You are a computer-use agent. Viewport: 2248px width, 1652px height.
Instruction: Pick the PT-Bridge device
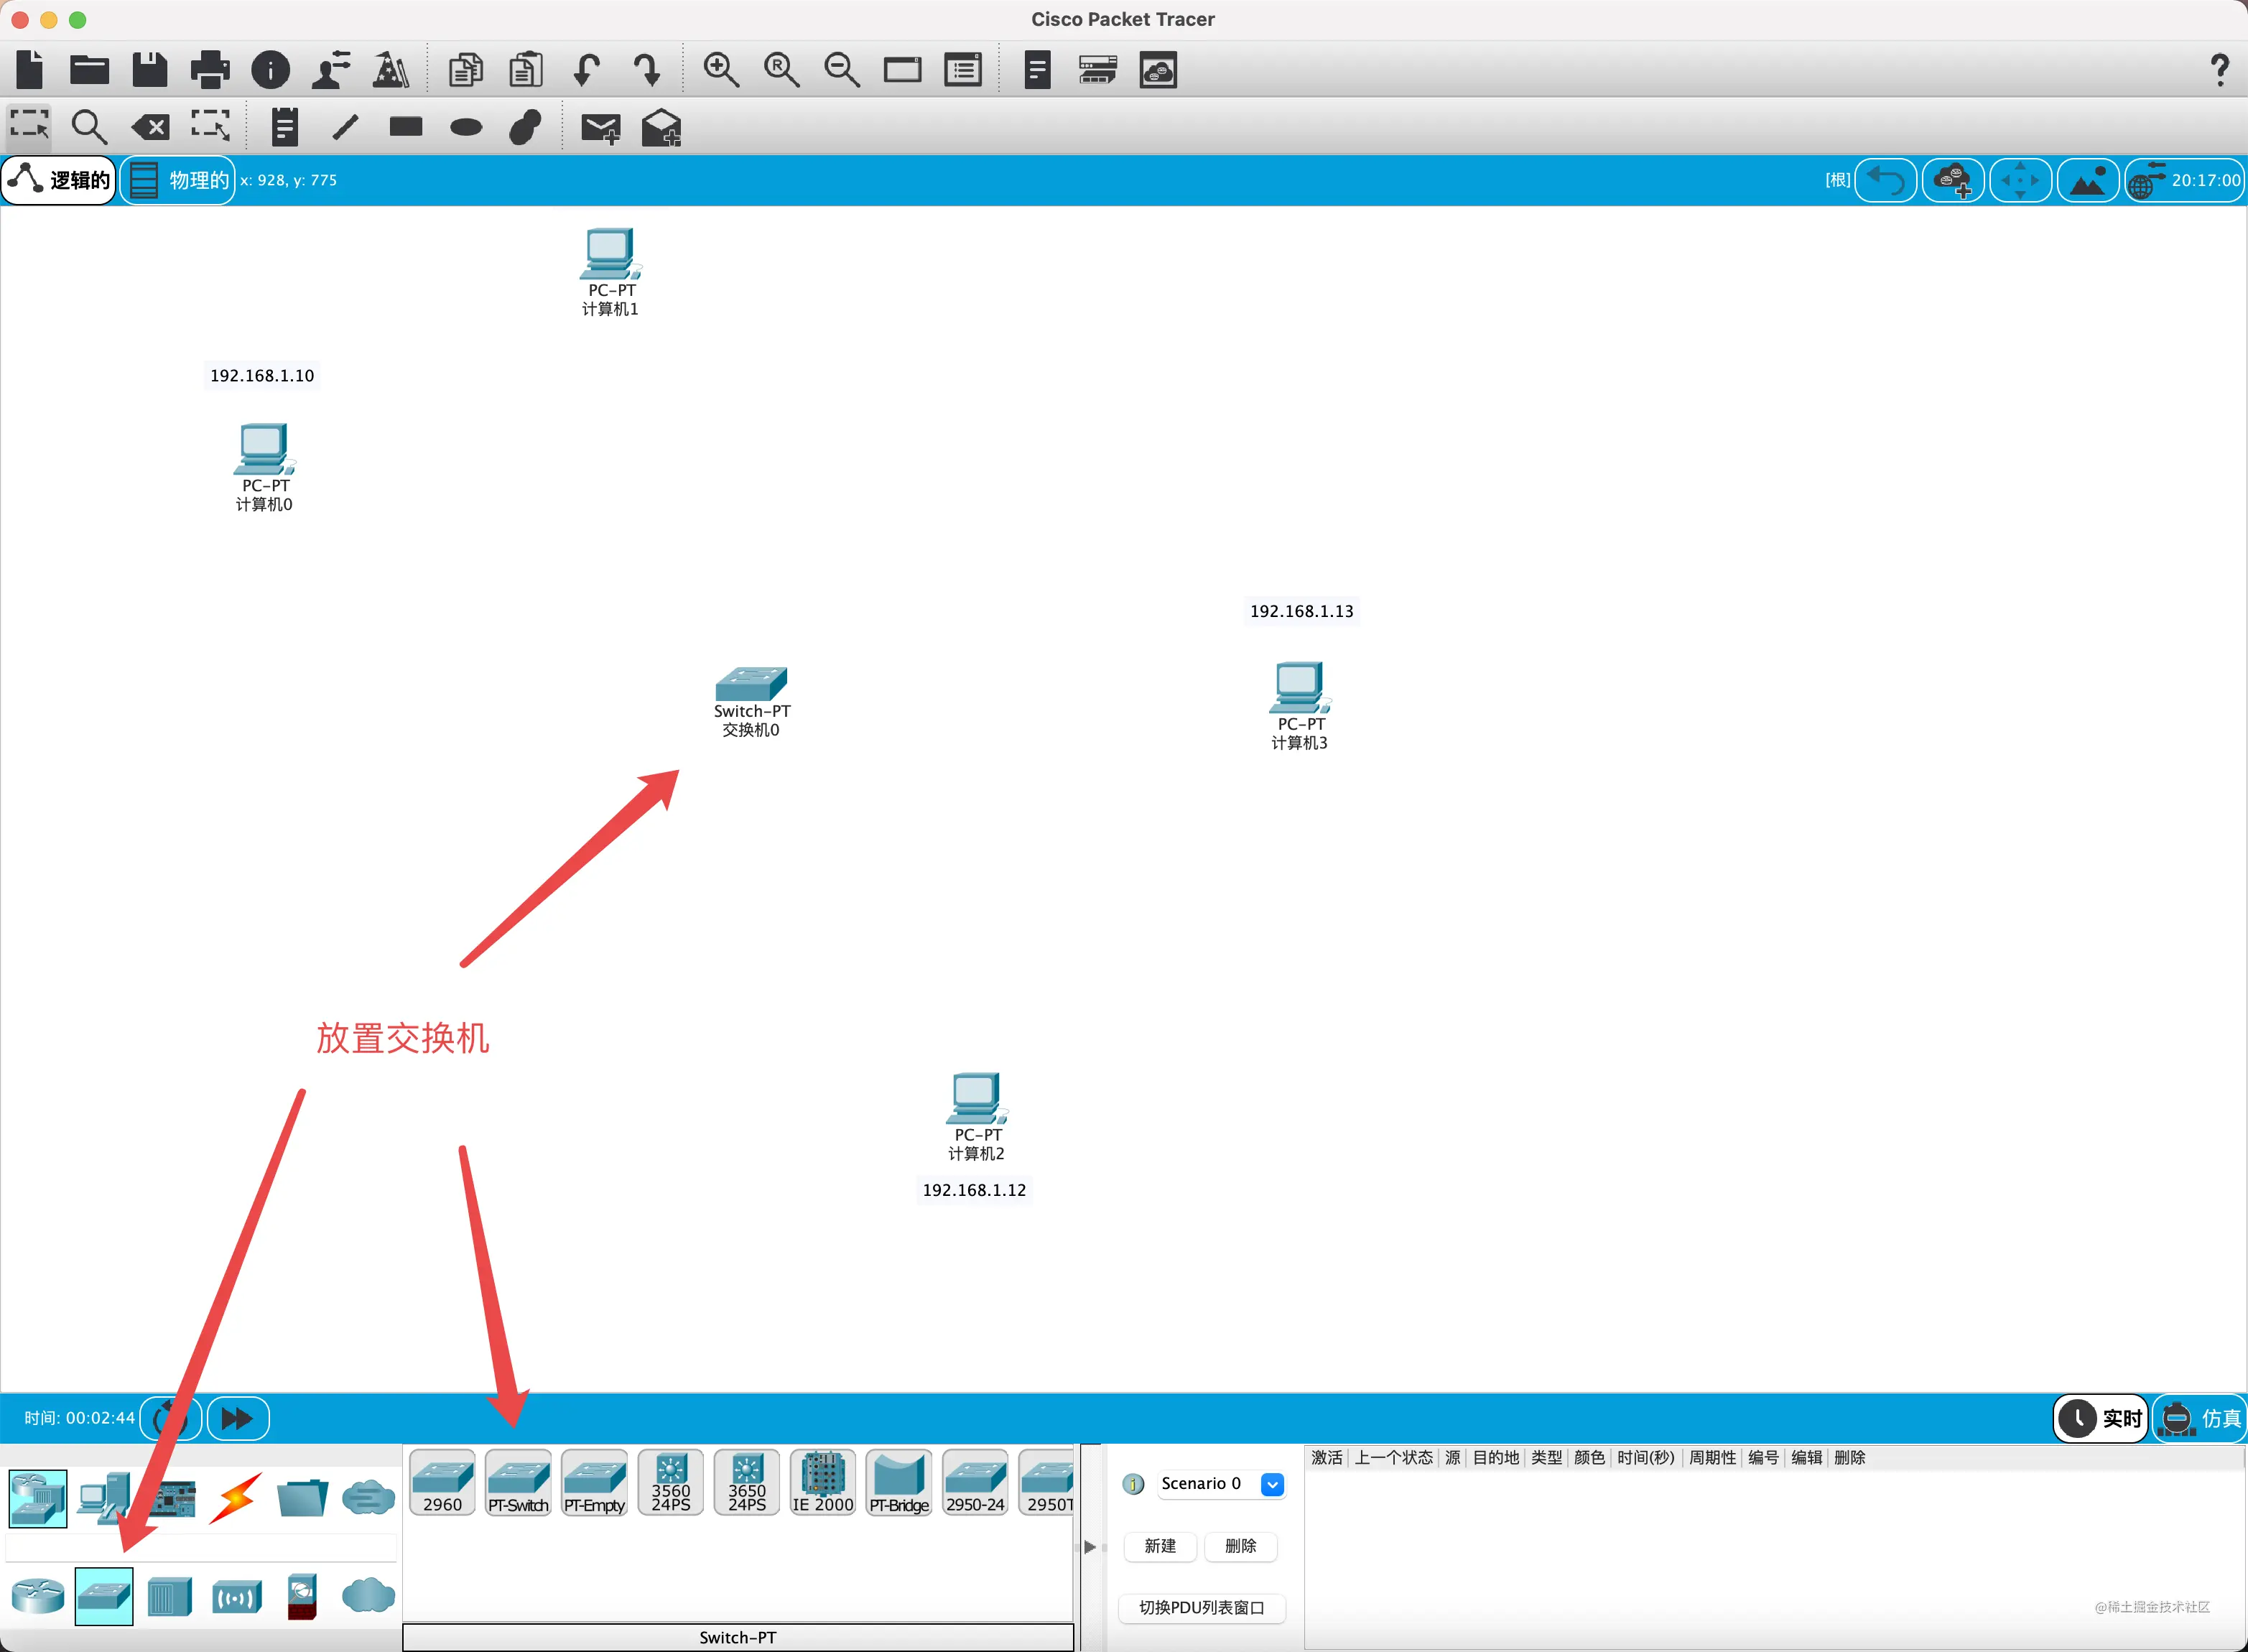pyautogui.click(x=899, y=1483)
